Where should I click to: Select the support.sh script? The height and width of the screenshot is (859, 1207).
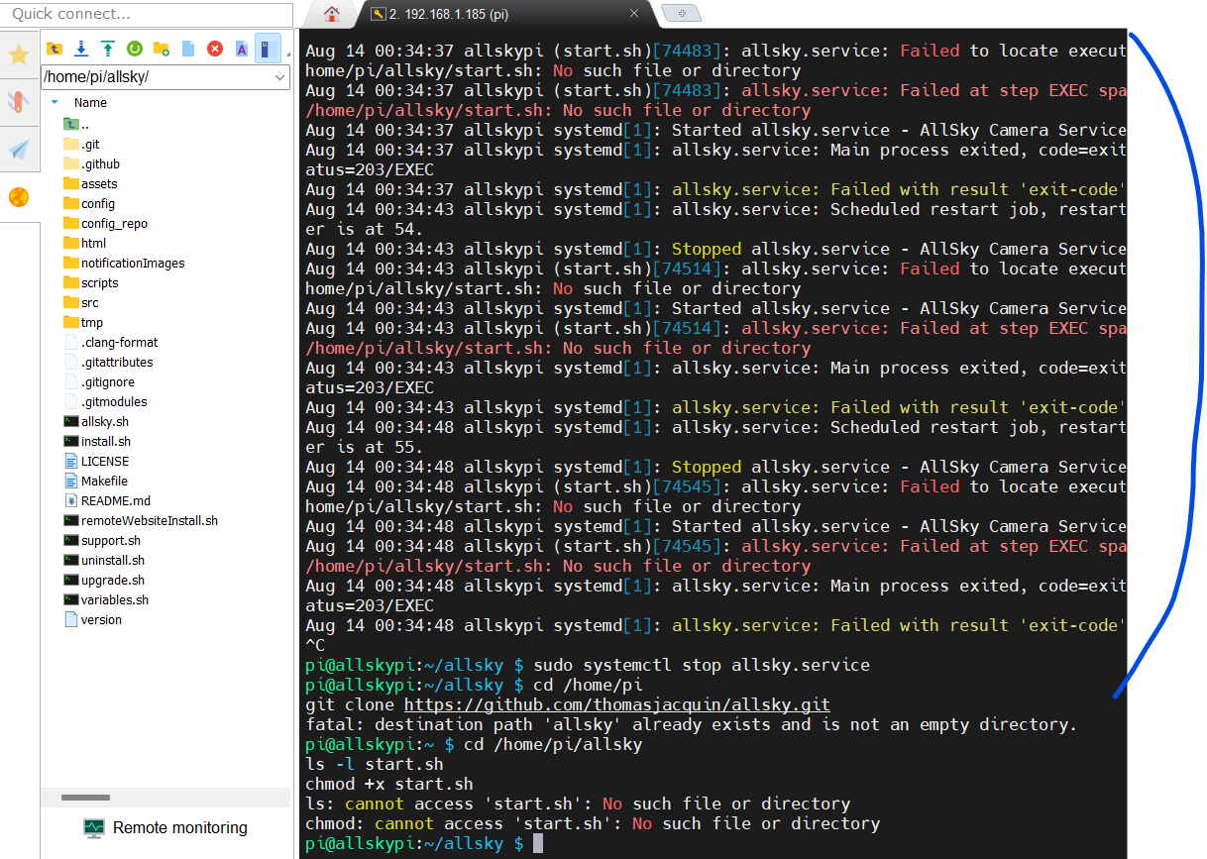102,540
